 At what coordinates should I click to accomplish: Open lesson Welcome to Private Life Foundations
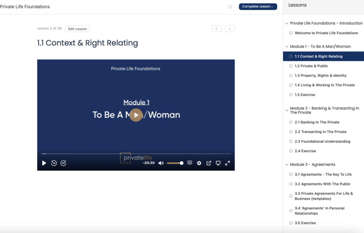[326, 33]
